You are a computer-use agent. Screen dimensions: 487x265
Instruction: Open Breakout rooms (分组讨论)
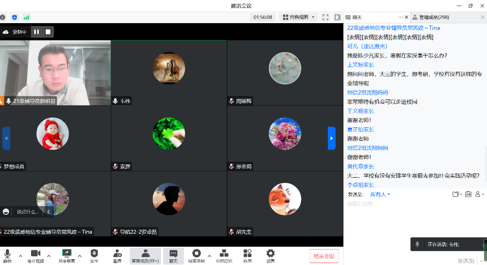[223, 255]
